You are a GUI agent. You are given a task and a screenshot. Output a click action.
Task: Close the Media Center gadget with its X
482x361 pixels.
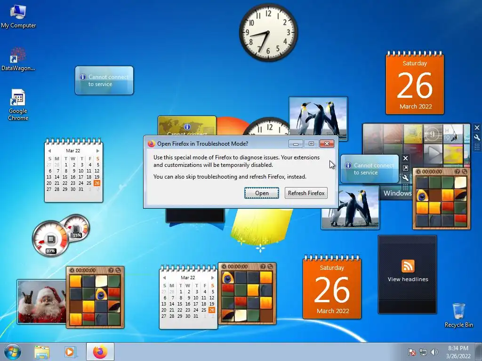[477, 128]
